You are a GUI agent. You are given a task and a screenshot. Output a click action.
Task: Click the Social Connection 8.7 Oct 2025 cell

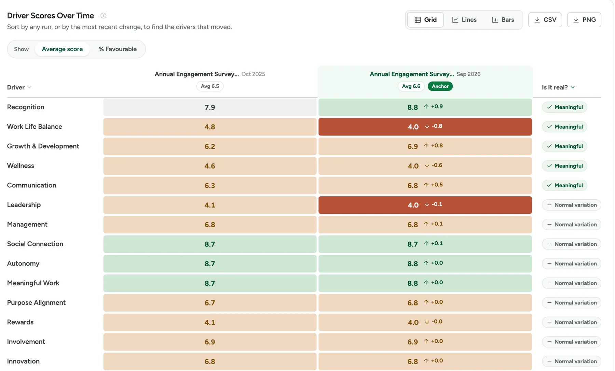point(210,244)
